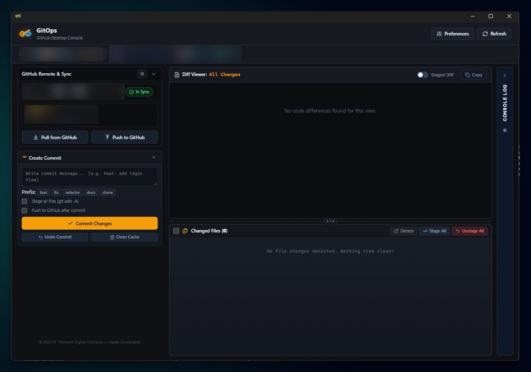Clean the cache
The height and width of the screenshot is (372, 531).
[124, 237]
